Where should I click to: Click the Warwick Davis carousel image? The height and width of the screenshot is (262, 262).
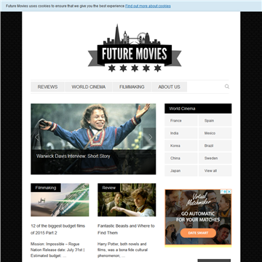pyautogui.click(x=93, y=139)
